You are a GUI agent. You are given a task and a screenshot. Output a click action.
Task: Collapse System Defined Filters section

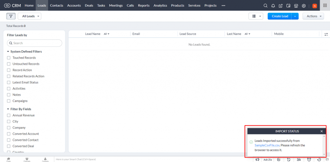pyautogui.click(x=8, y=52)
